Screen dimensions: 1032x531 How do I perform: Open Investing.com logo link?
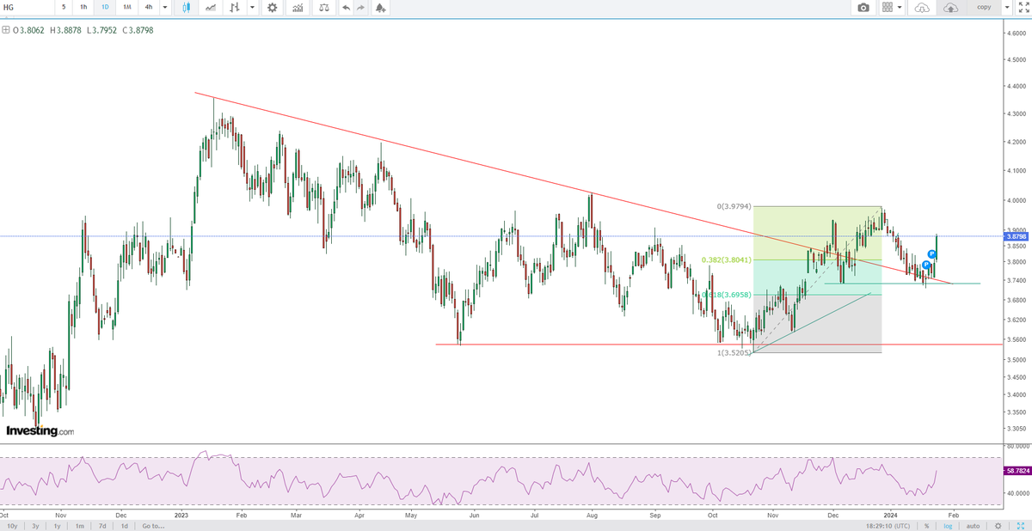40,431
